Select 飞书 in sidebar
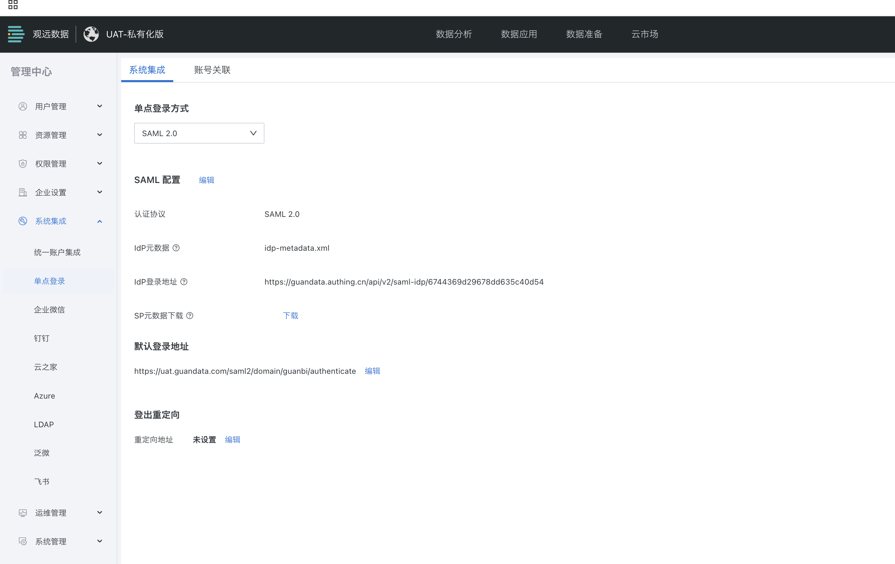The height and width of the screenshot is (564, 895). tap(42, 482)
